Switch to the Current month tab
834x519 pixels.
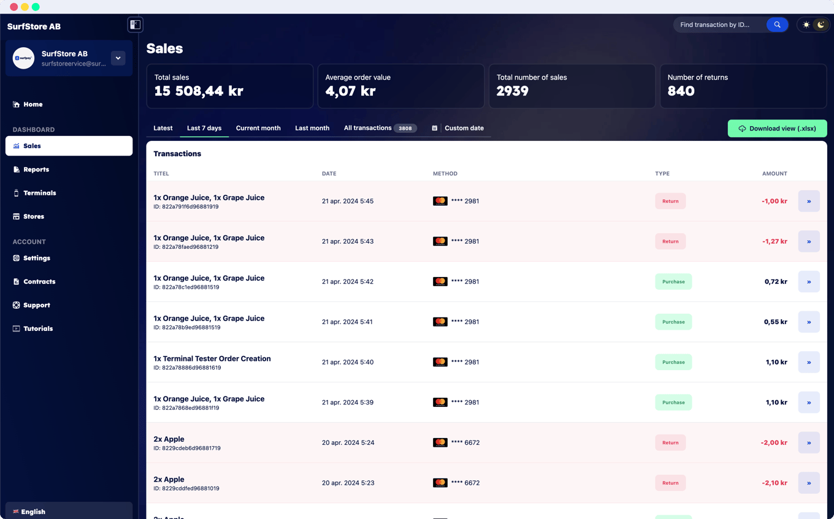(258, 128)
